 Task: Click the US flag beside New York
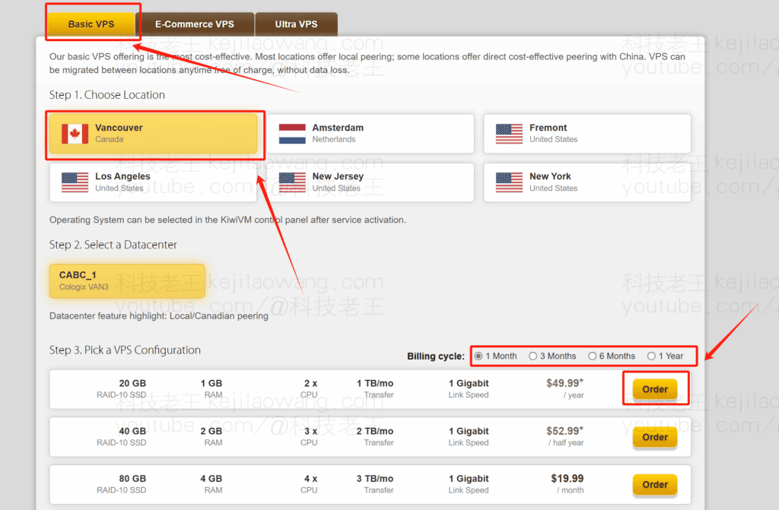point(509,182)
